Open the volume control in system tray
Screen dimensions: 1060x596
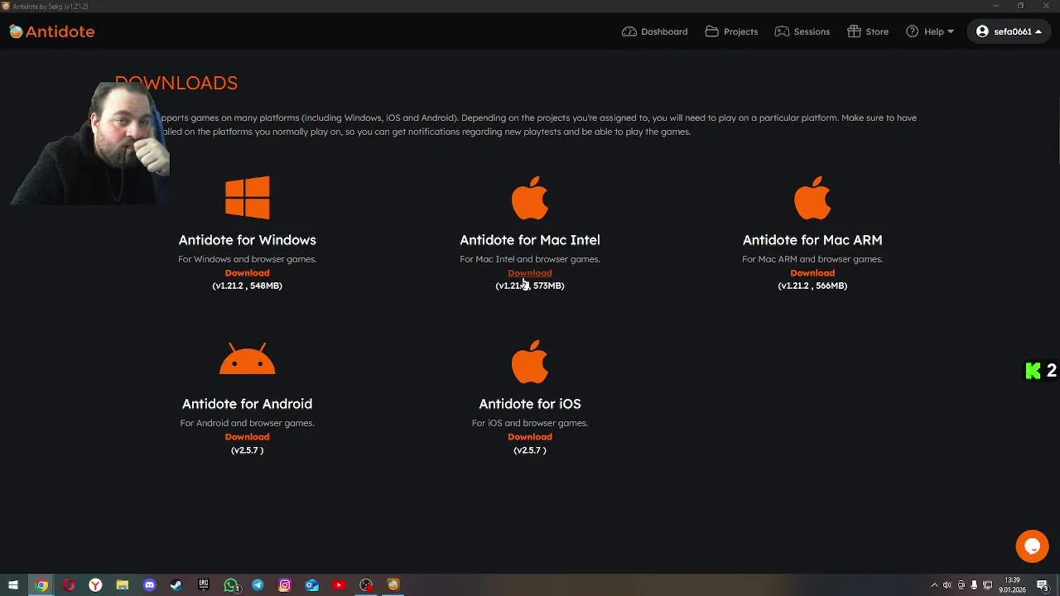[x=947, y=585]
